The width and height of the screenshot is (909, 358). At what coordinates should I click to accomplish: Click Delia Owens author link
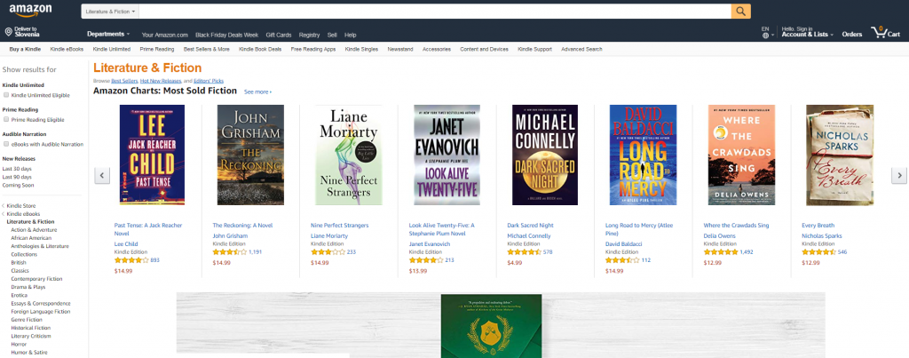coord(719,236)
